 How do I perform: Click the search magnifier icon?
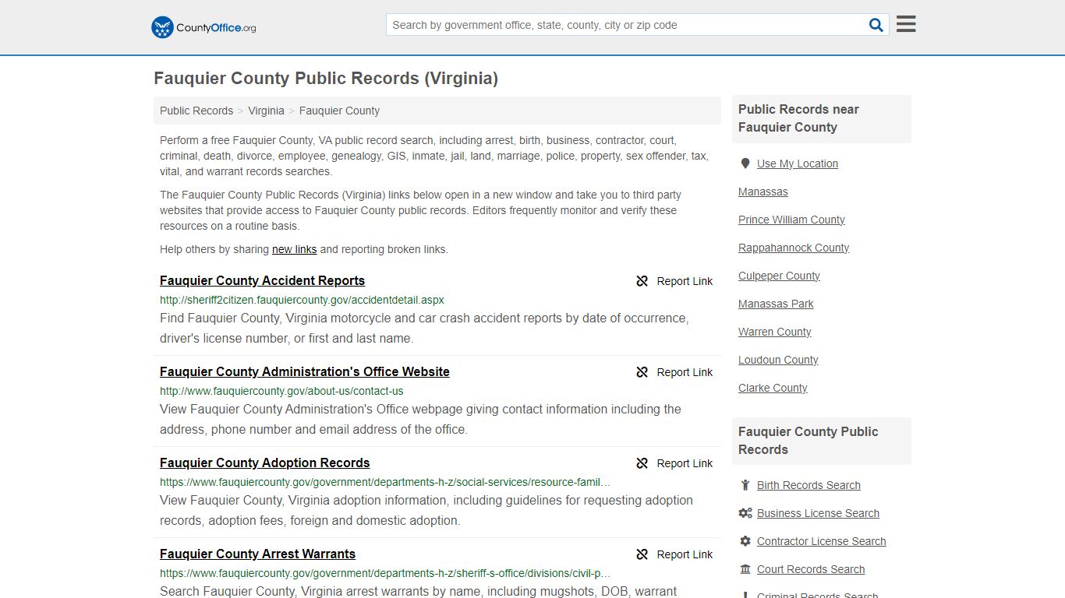[876, 25]
